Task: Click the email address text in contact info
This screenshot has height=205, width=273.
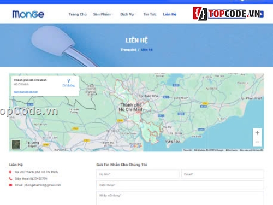Action: (x=43, y=185)
